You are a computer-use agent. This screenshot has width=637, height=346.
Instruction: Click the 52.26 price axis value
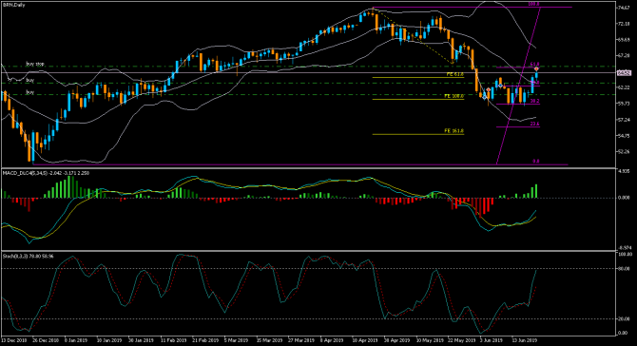624,151
